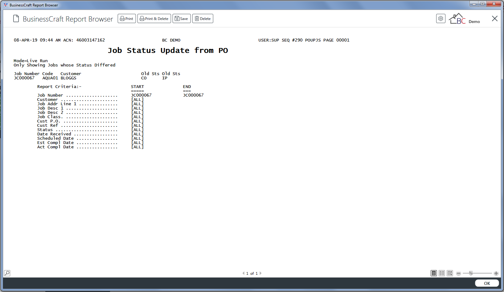The image size is (504, 292).
Task: Click the 'Report Criteria:-' label
Action: click(59, 87)
